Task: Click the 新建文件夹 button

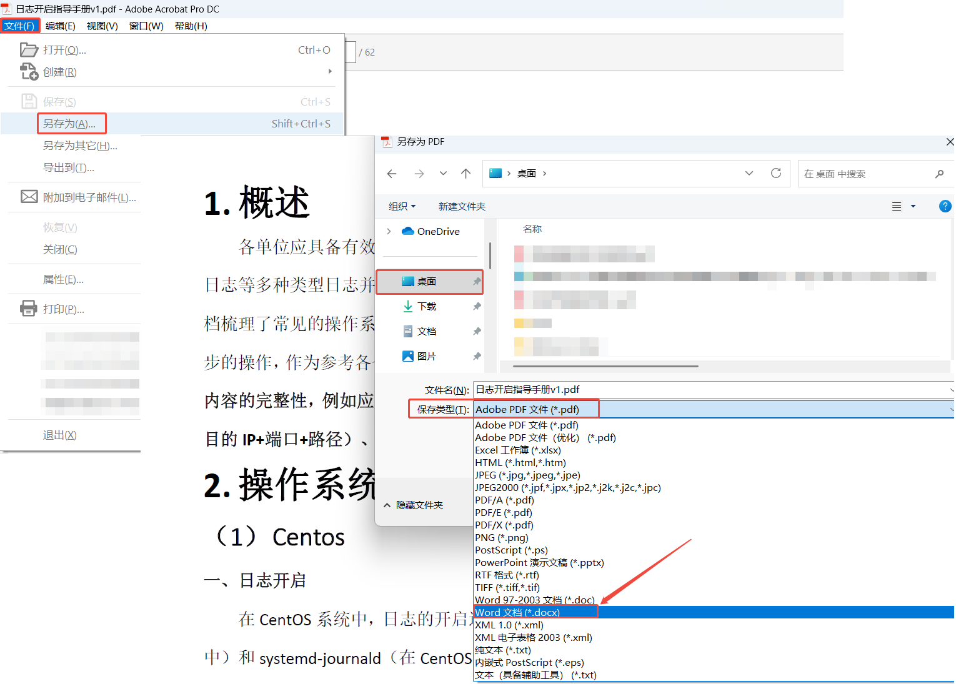Action: click(x=462, y=206)
